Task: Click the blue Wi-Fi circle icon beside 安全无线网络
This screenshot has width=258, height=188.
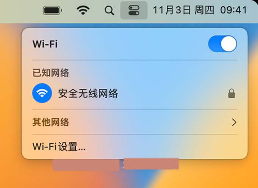Action: pos(42,93)
